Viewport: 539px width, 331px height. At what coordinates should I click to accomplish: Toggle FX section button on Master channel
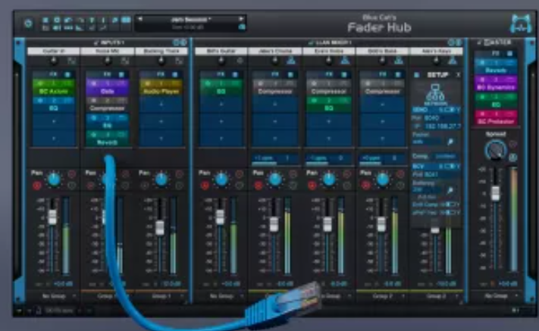509,54
